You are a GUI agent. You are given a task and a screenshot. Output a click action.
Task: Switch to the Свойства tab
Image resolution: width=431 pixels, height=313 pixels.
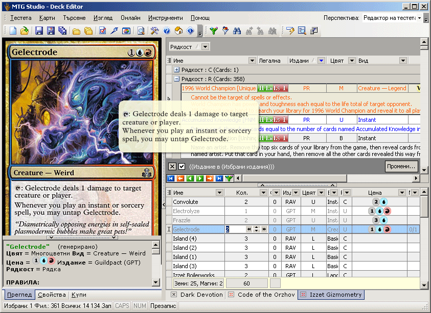(52, 295)
